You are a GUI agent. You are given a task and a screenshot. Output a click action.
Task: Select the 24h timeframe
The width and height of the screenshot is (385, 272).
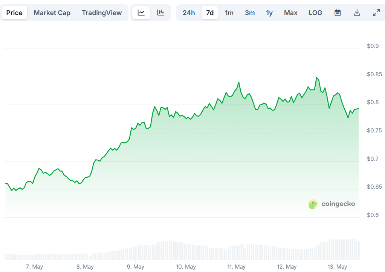188,12
